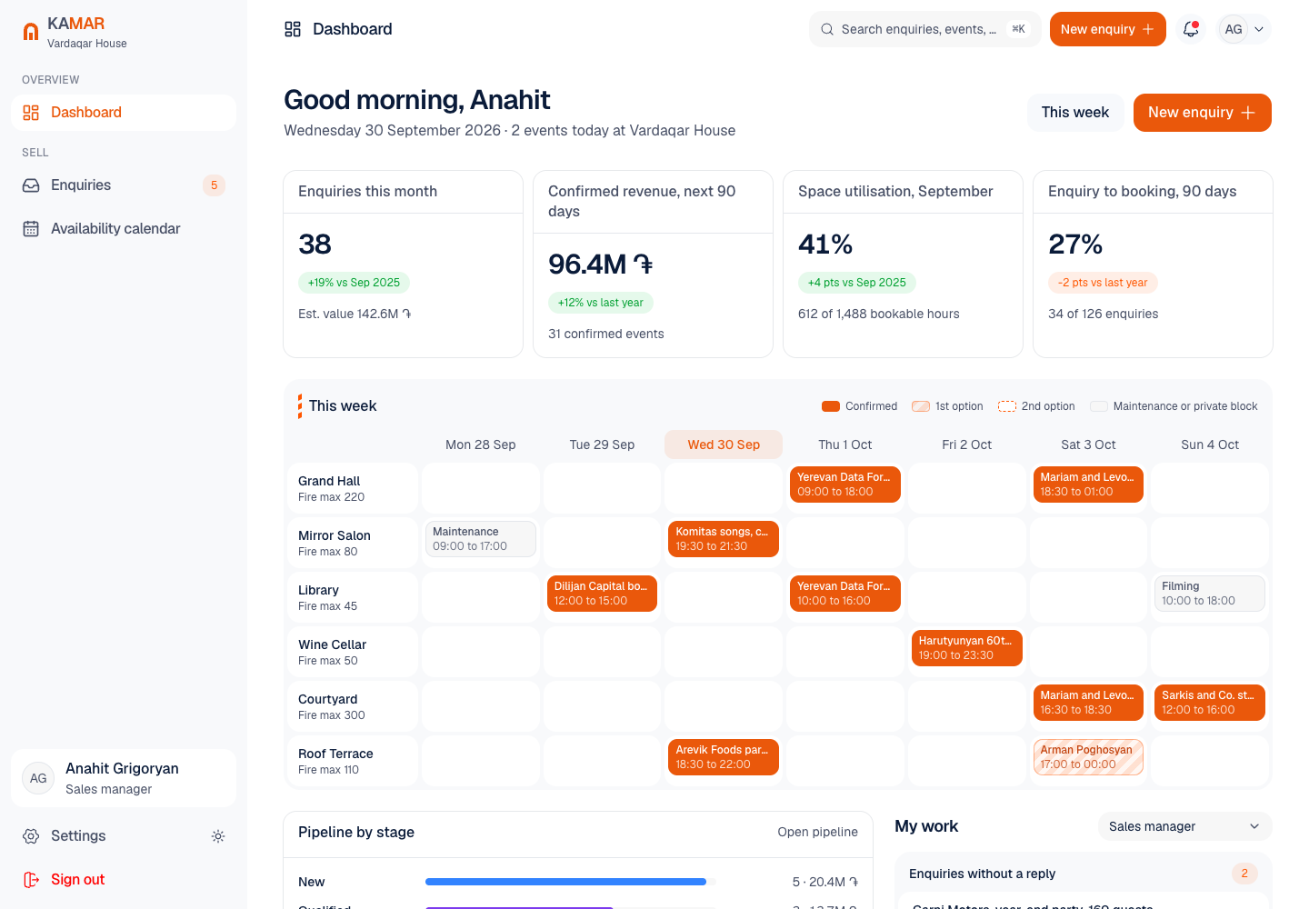
Task: Click the large New enquiry button below the header
Action: coord(1202,113)
